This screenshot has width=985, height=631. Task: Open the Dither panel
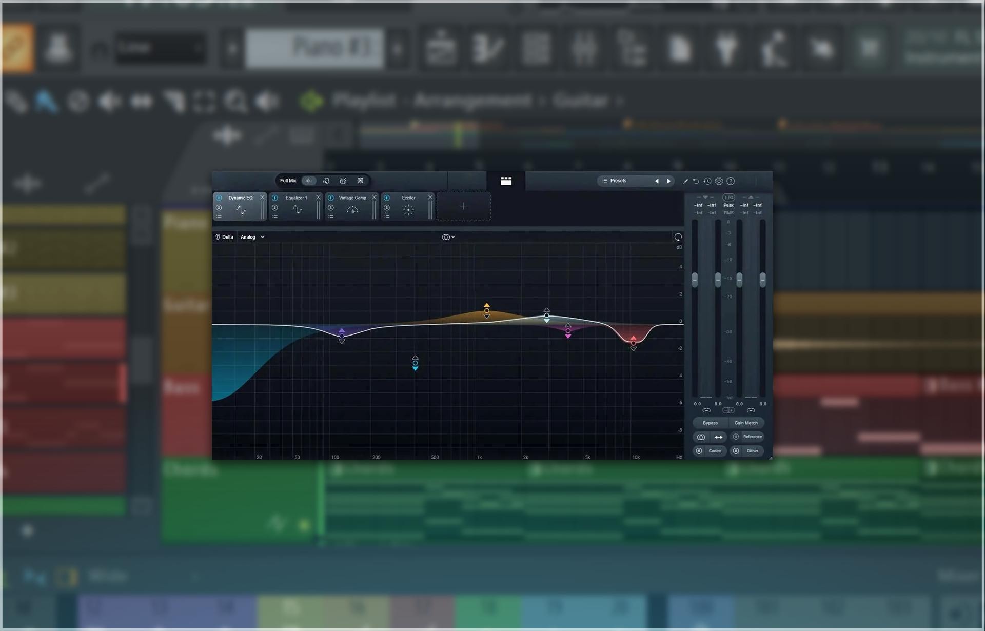click(x=753, y=451)
